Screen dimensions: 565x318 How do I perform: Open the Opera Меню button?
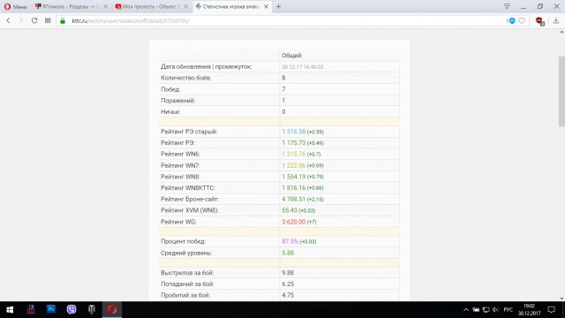tap(16, 6)
